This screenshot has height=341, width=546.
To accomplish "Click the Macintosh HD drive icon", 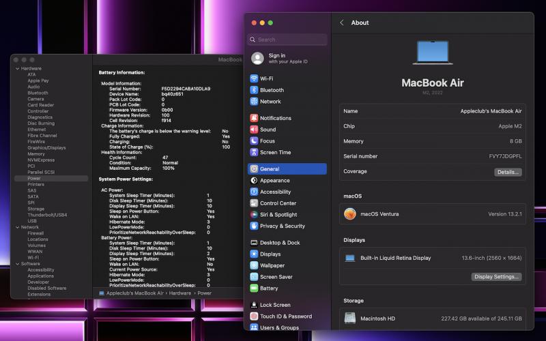I will click(x=350, y=318).
